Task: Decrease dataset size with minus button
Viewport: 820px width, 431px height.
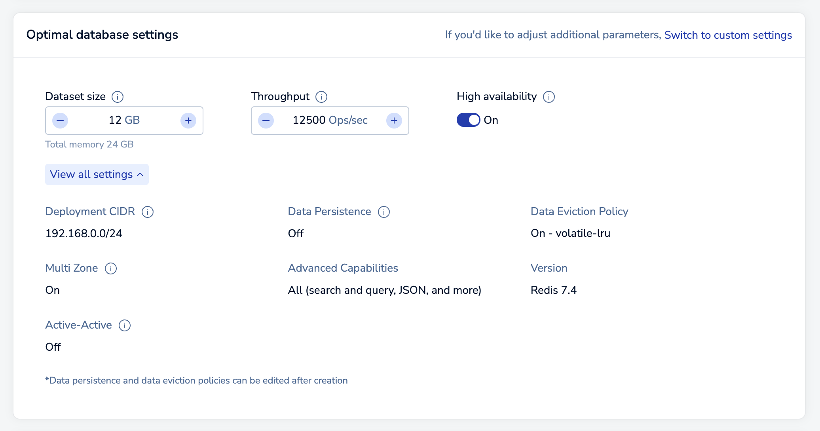Action: coord(60,121)
